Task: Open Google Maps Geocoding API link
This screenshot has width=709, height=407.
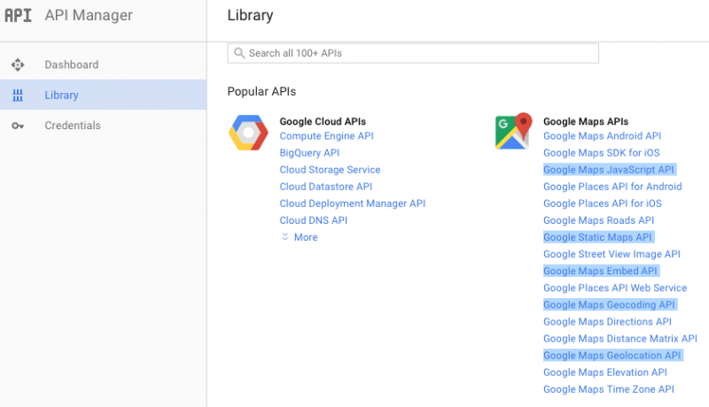Action: tap(609, 305)
